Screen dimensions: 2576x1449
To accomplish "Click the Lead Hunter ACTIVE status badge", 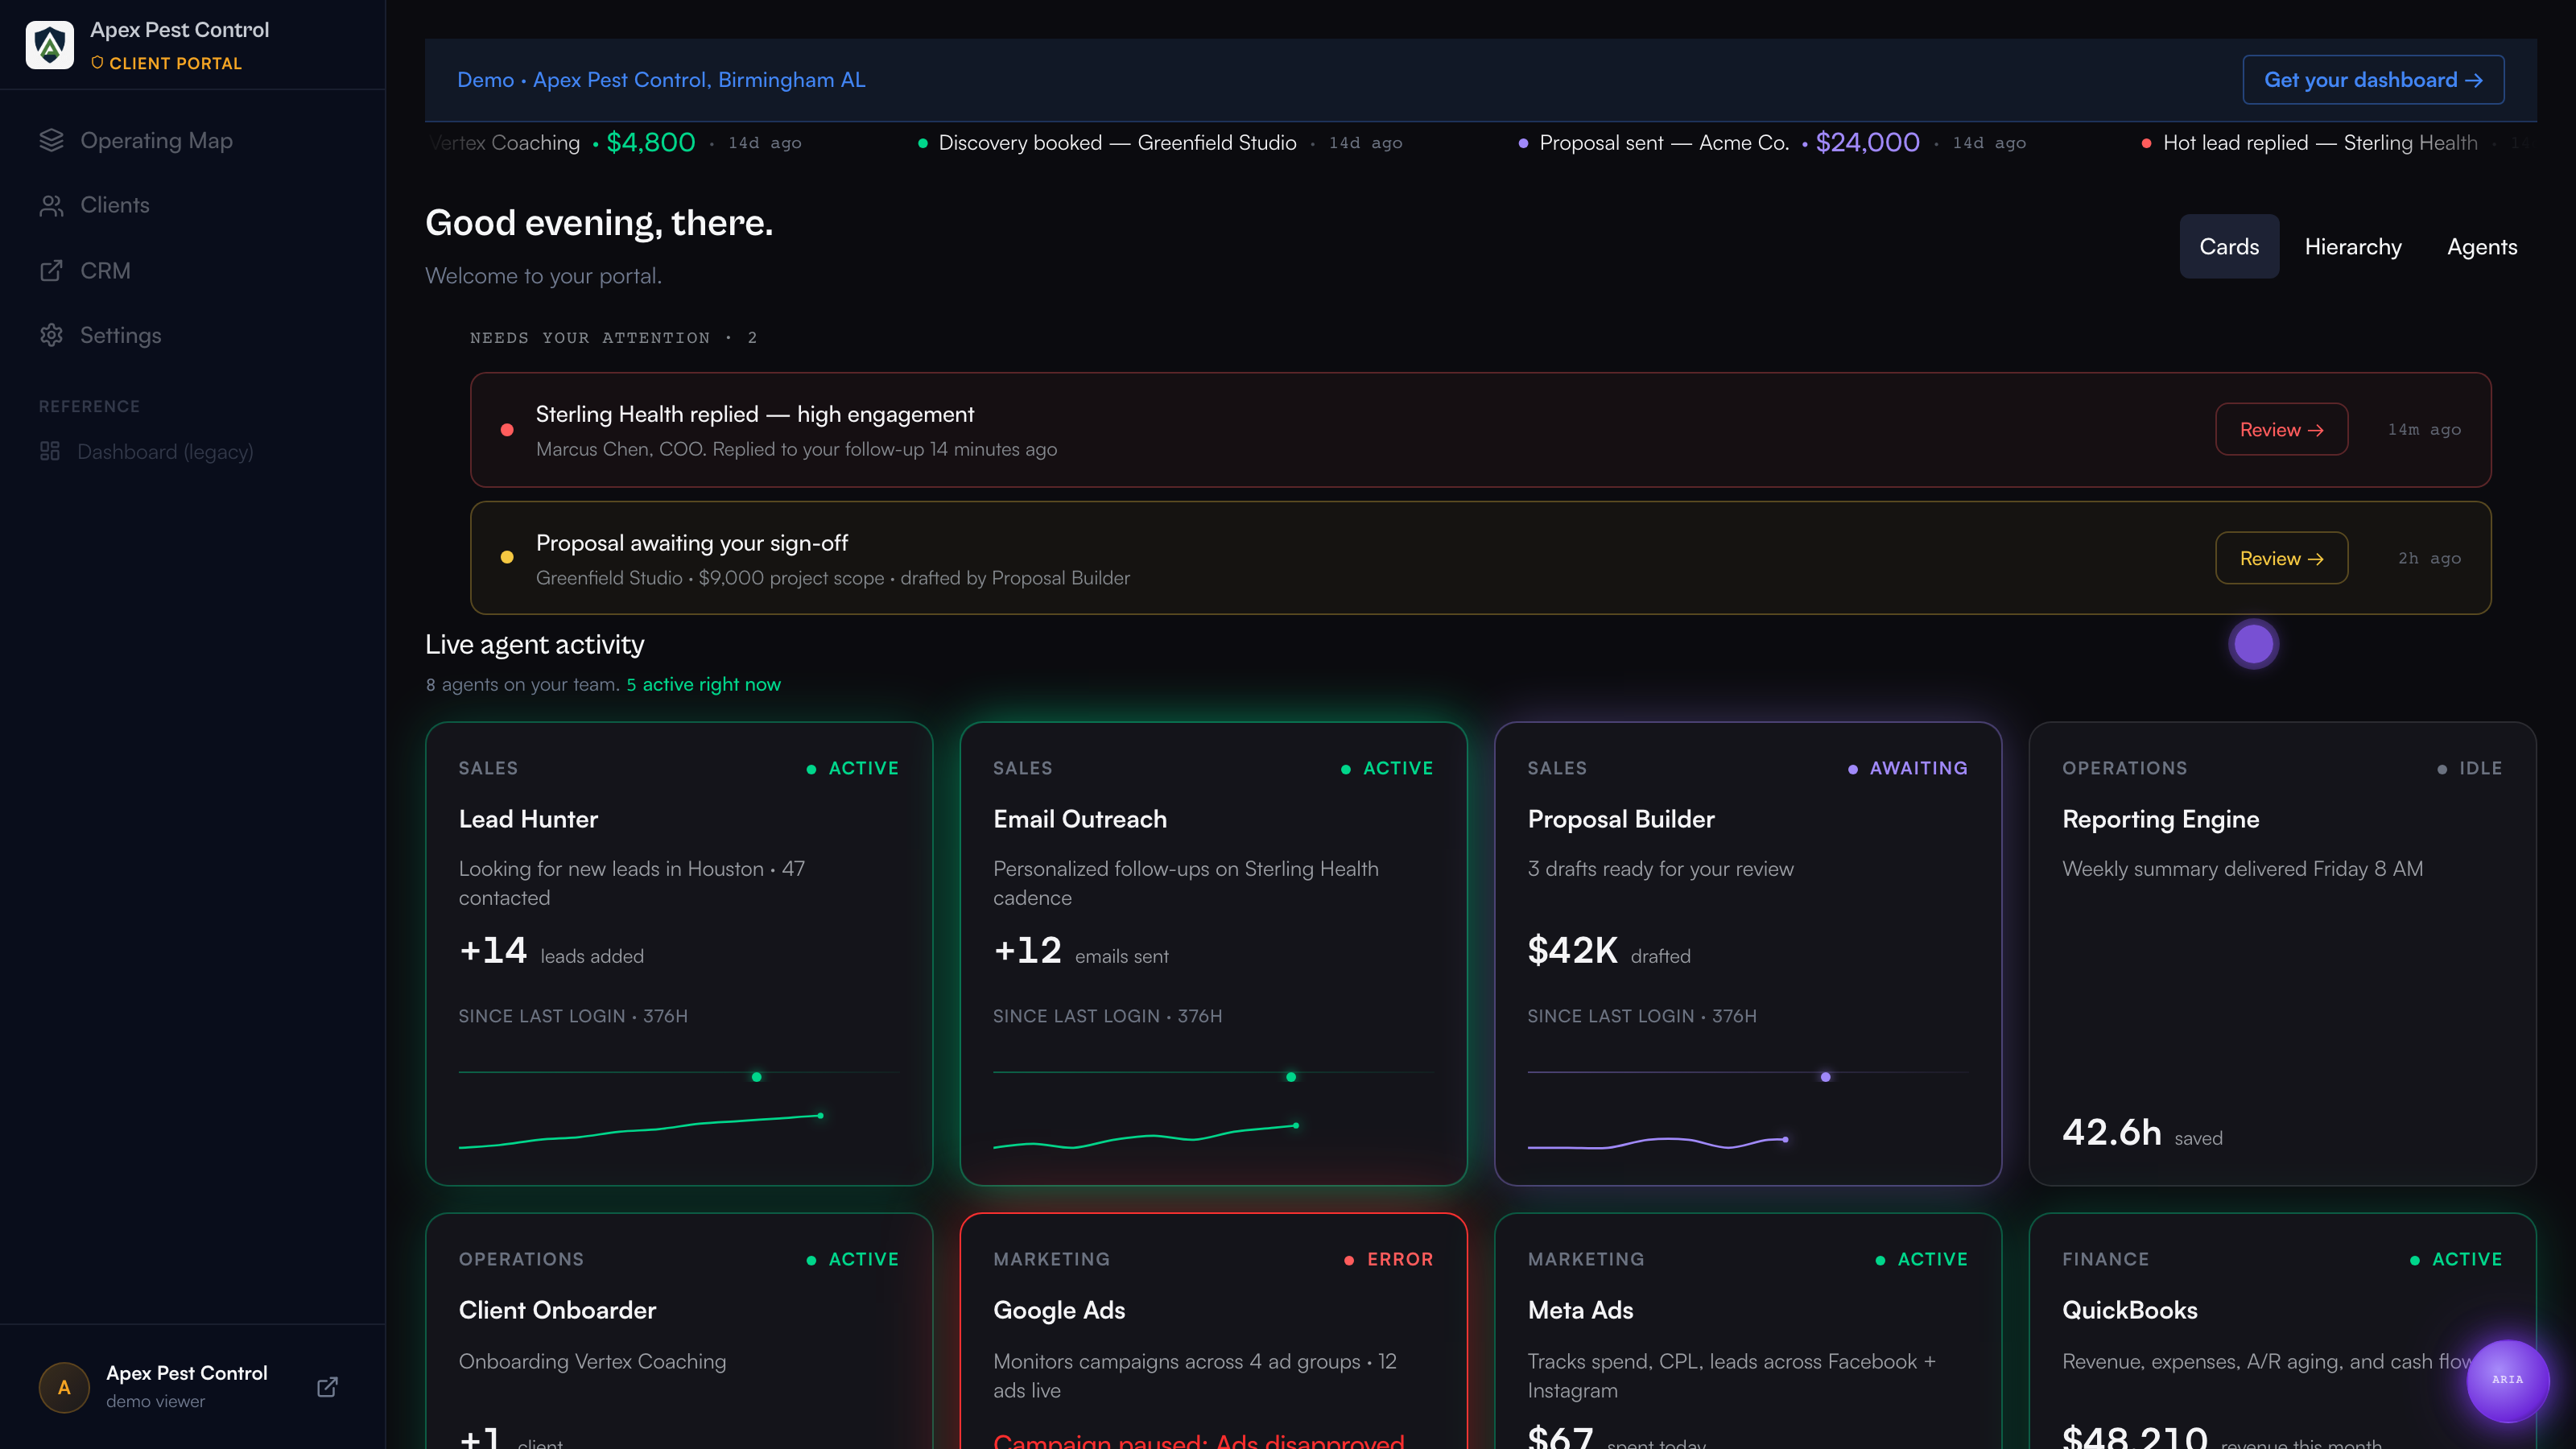I will point(853,768).
